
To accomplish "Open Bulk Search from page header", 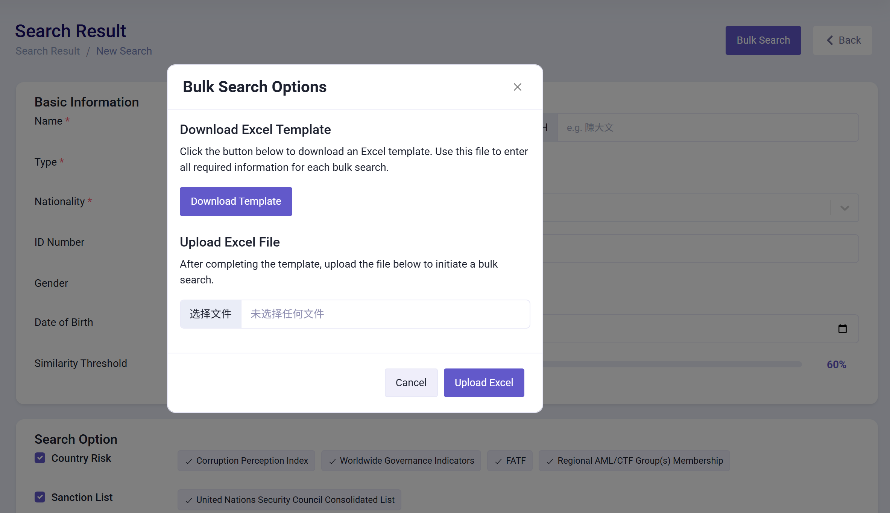I will pyautogui.click(x=763, y=40).
